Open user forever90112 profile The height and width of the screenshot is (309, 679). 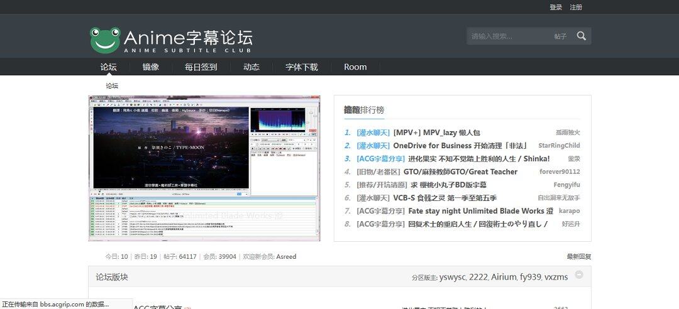pos(560,172)
